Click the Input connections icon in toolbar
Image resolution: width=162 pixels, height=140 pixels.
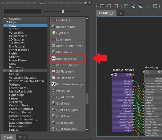[x=101, y=6]
